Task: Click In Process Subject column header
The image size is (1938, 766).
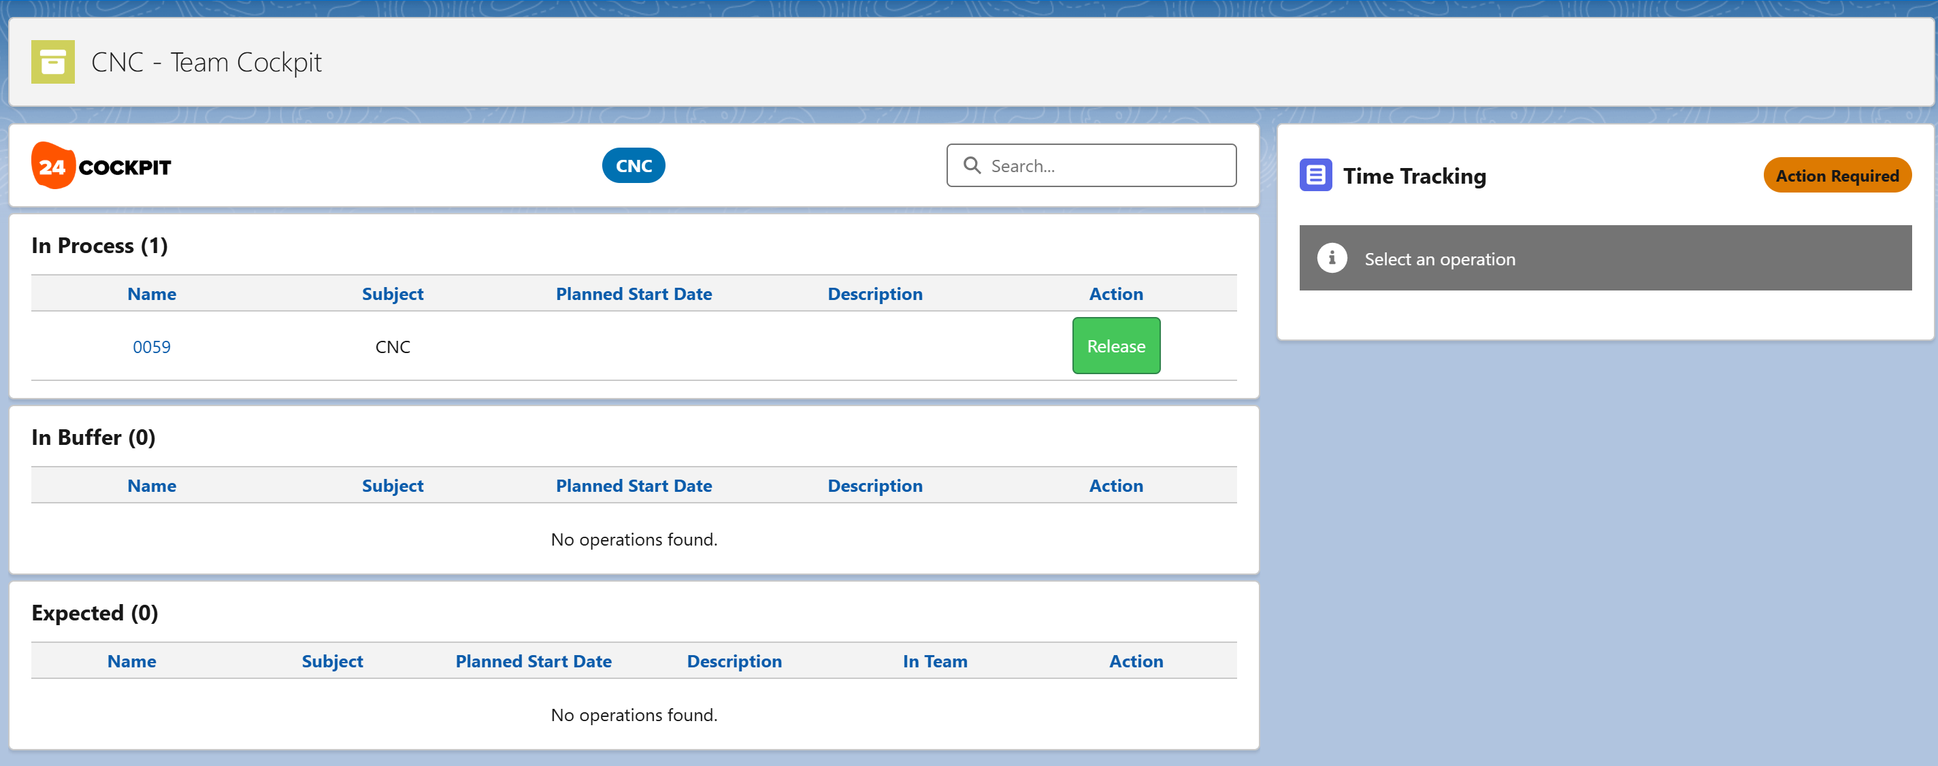Action: pos(392,294)
